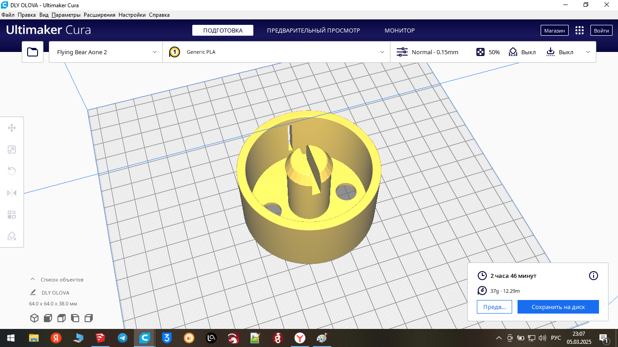618x347 pixels.
Task: Click the infill density icon
Action: 480,52
